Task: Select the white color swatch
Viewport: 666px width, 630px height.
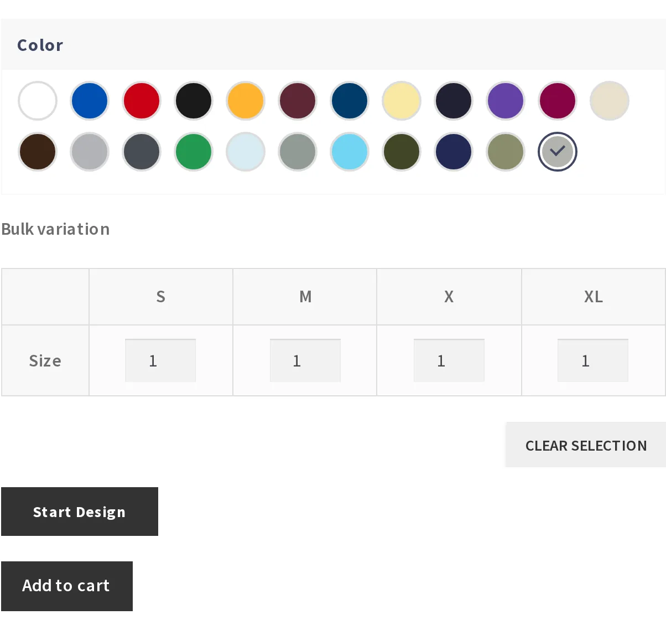Action: 38,101
